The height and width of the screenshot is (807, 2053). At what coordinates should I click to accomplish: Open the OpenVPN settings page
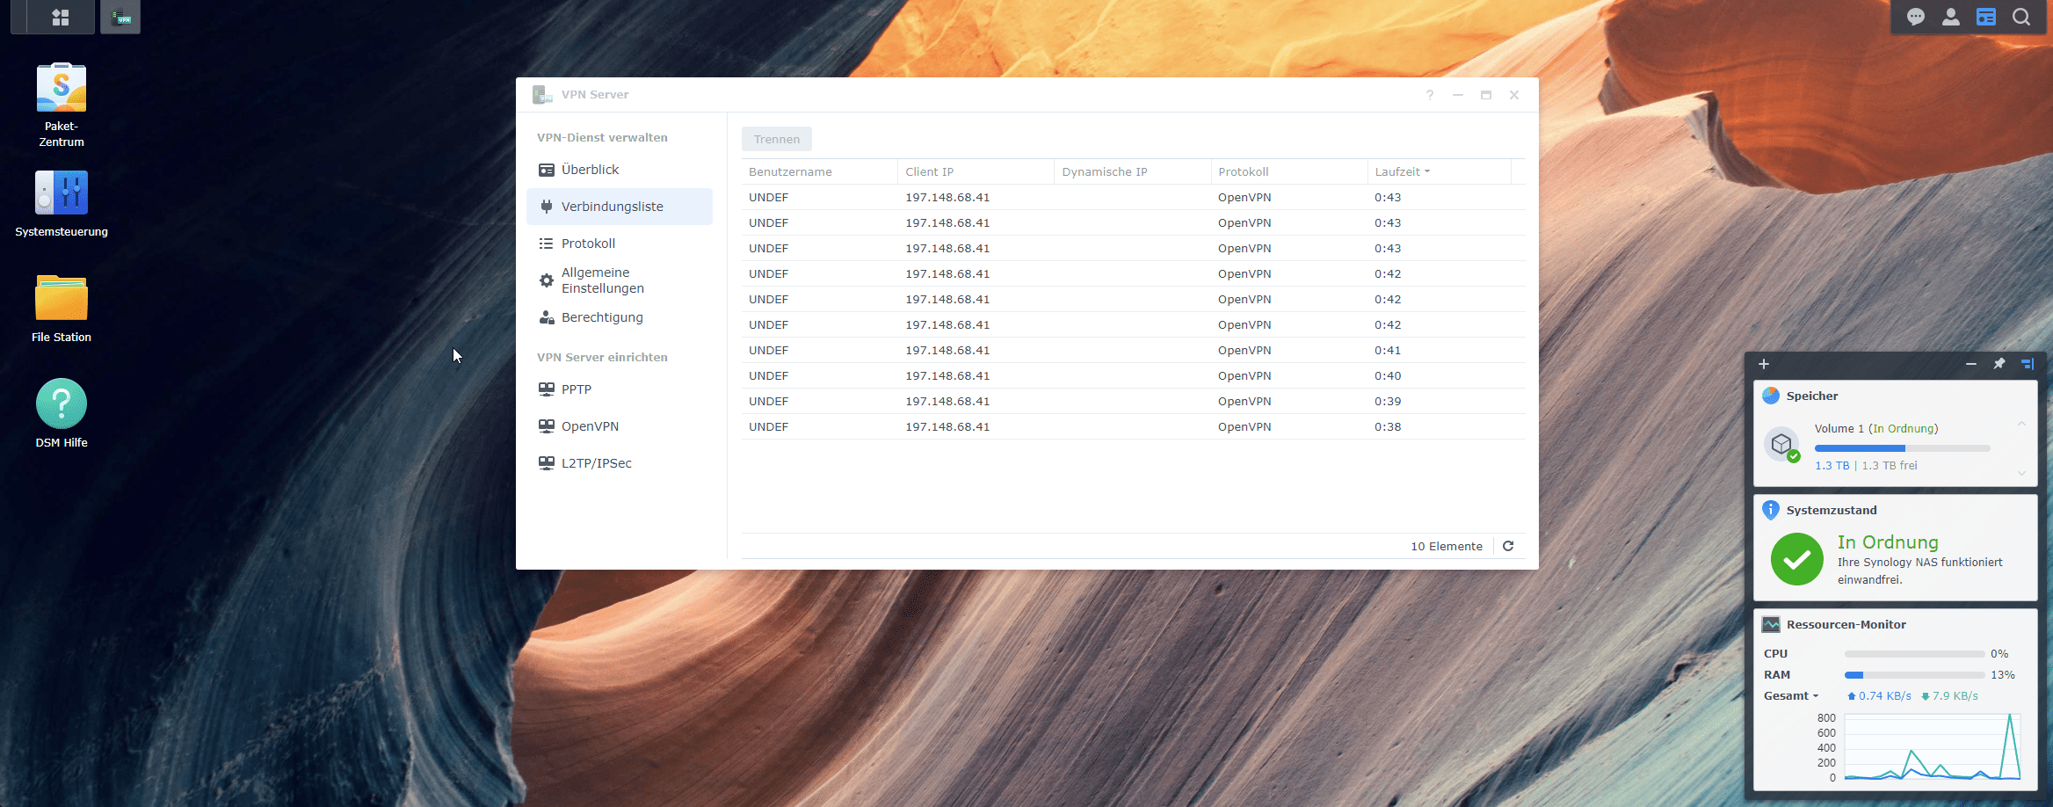(x=590, y=426)
